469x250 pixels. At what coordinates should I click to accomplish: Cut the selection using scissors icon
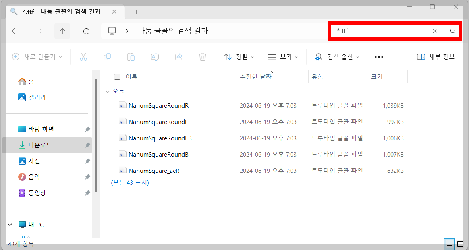pos(83,56)
